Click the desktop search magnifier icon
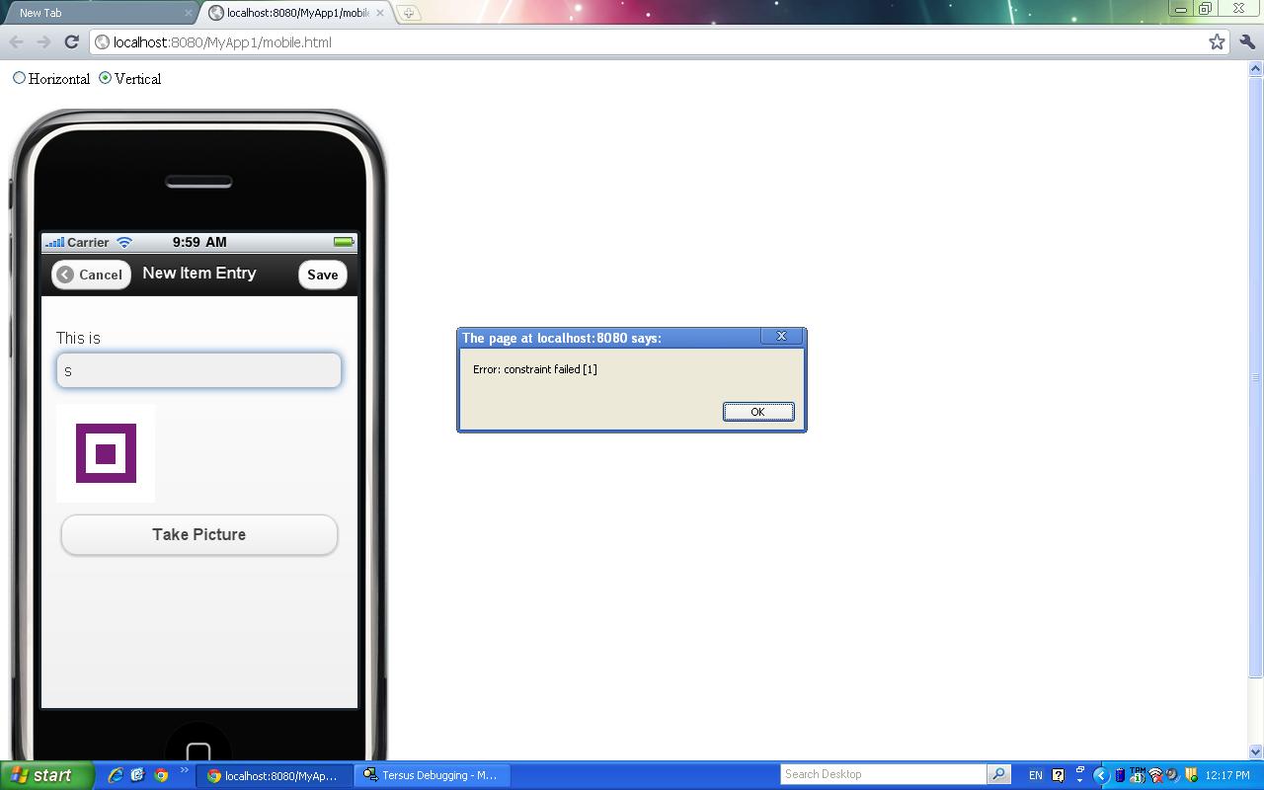The width and height of the screenshot is (1264, 790). [x=998, y=774]
